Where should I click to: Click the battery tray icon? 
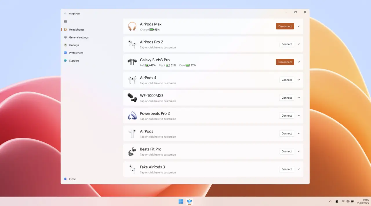pyautogui.click(x=352, y=201)
